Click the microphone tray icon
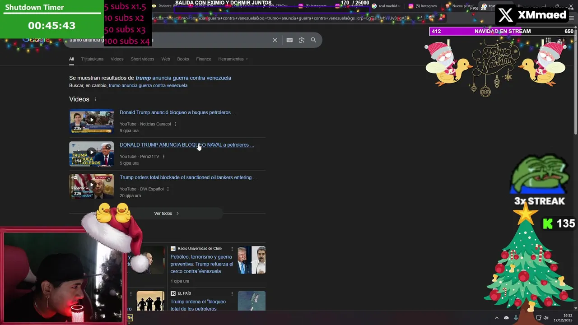 click(x=516, y=318)
